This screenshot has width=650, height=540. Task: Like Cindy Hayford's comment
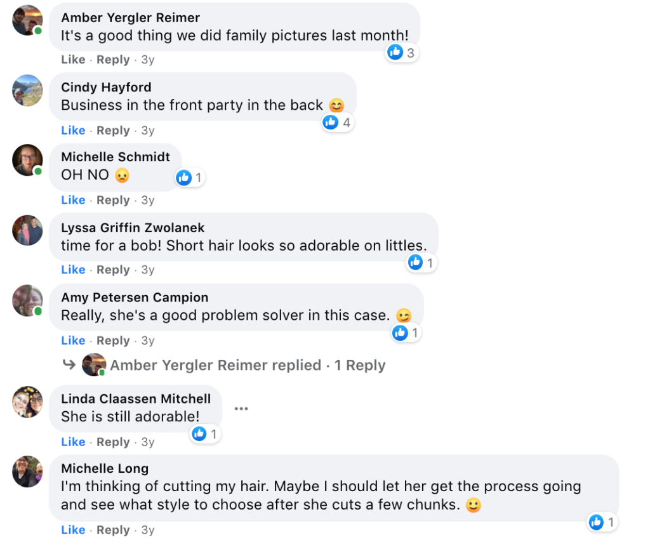coord(73,130)
